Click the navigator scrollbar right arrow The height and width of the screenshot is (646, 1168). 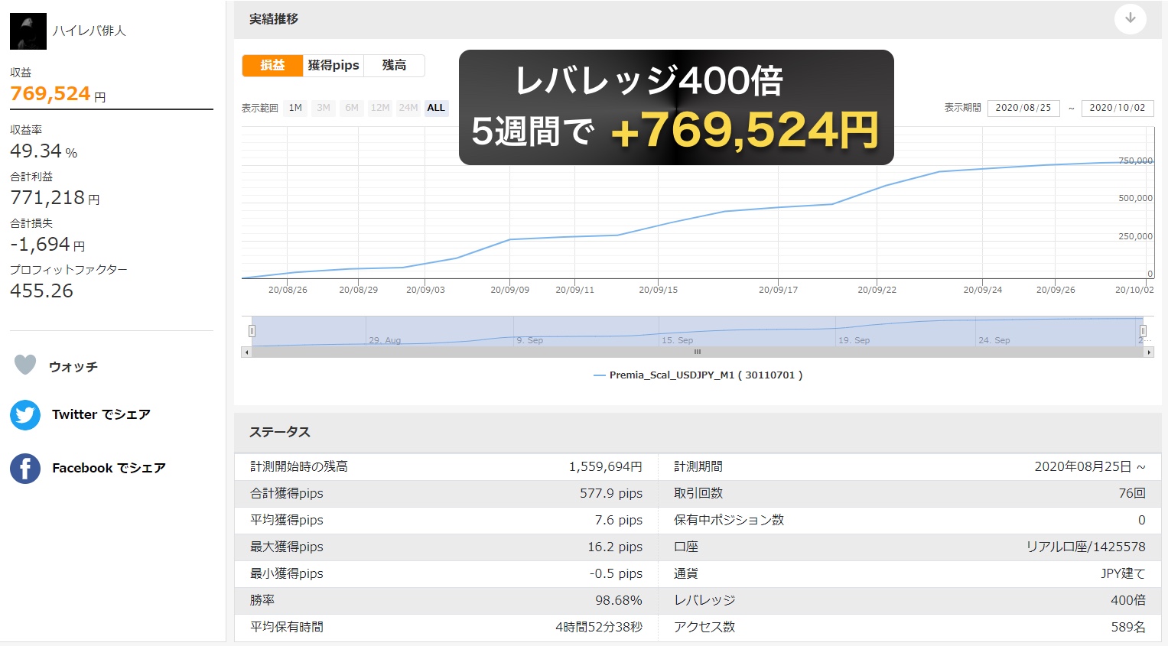pyautogui.click(x=1149, y=352)
